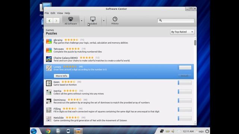The image size is (239, 134).
Task: Open the By Top Rated sort dropdown
Action: click(182, 32)
